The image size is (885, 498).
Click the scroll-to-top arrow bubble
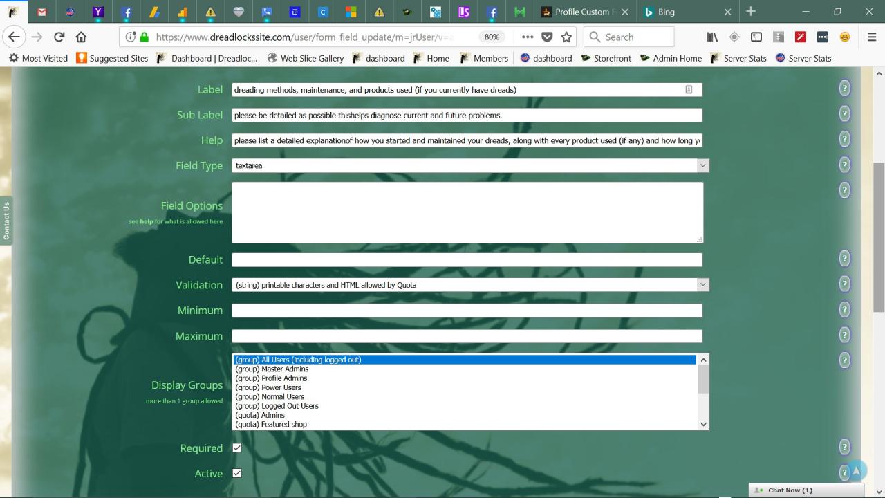(x=857, y=471)
